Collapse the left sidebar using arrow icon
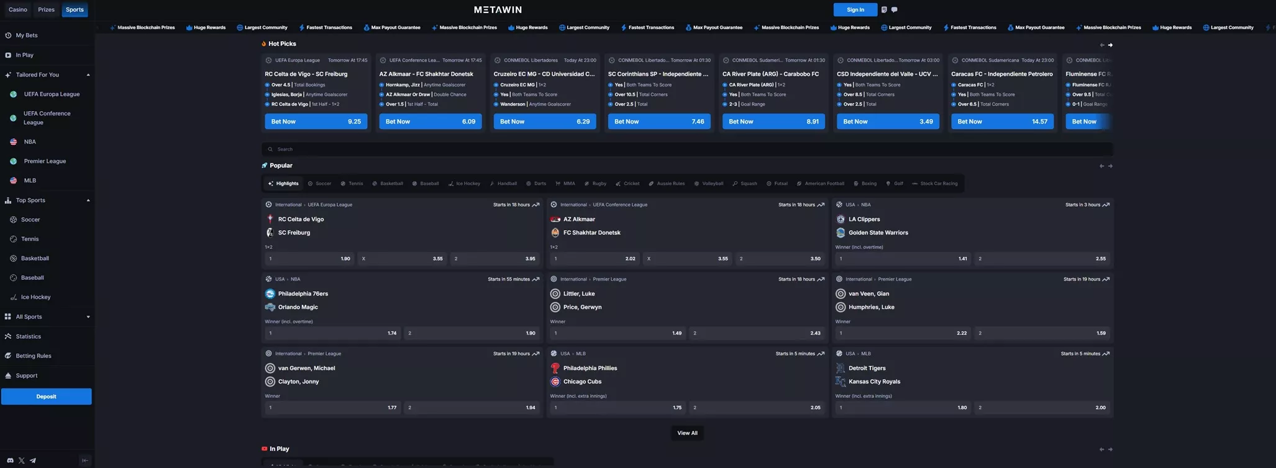This screenshot has width=1276, height=468. [x=85, y=461]
